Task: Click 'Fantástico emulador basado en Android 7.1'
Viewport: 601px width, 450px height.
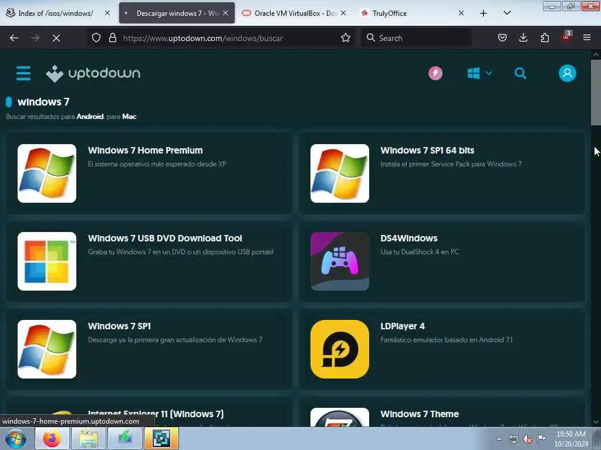Action: pyautogui.click(x=446, y=340)
